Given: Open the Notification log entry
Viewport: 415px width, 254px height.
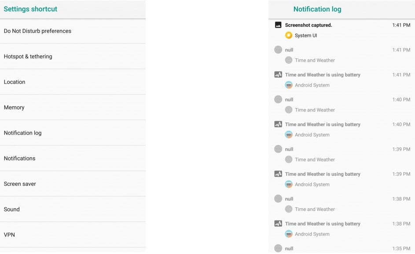Looking at the screenshot, I should 22,133.
